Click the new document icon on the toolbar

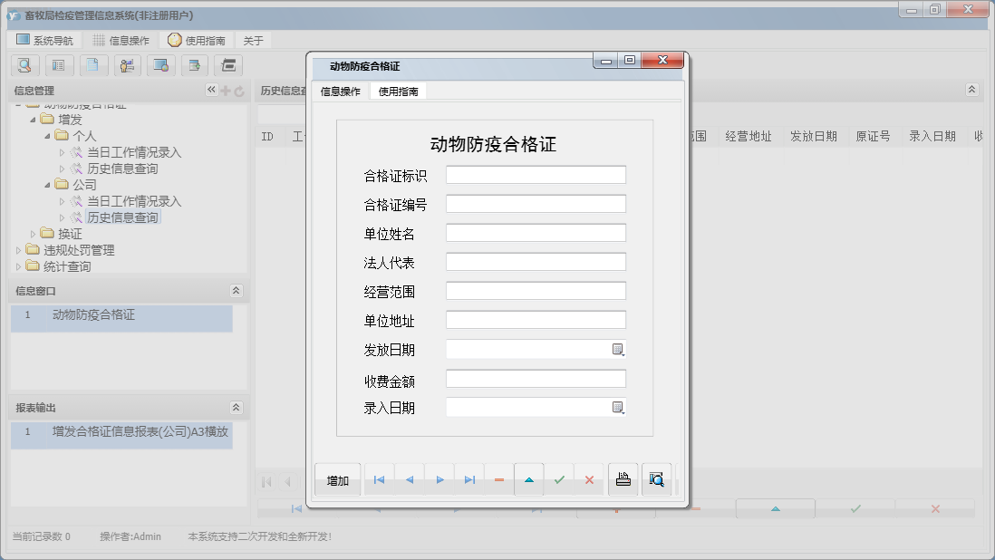92,65
